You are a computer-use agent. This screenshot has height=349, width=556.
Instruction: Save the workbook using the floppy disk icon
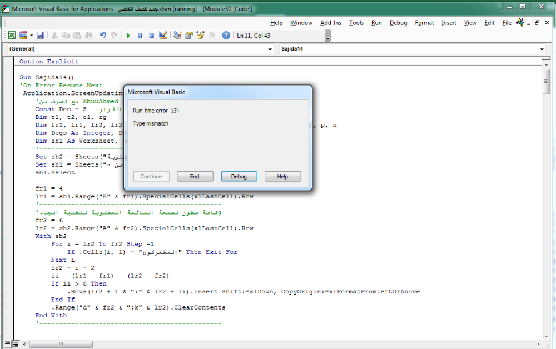(40, 35)
